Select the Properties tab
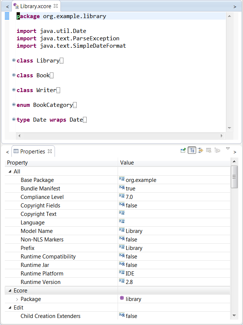This screenshot has height=325, width=243. 32,152
